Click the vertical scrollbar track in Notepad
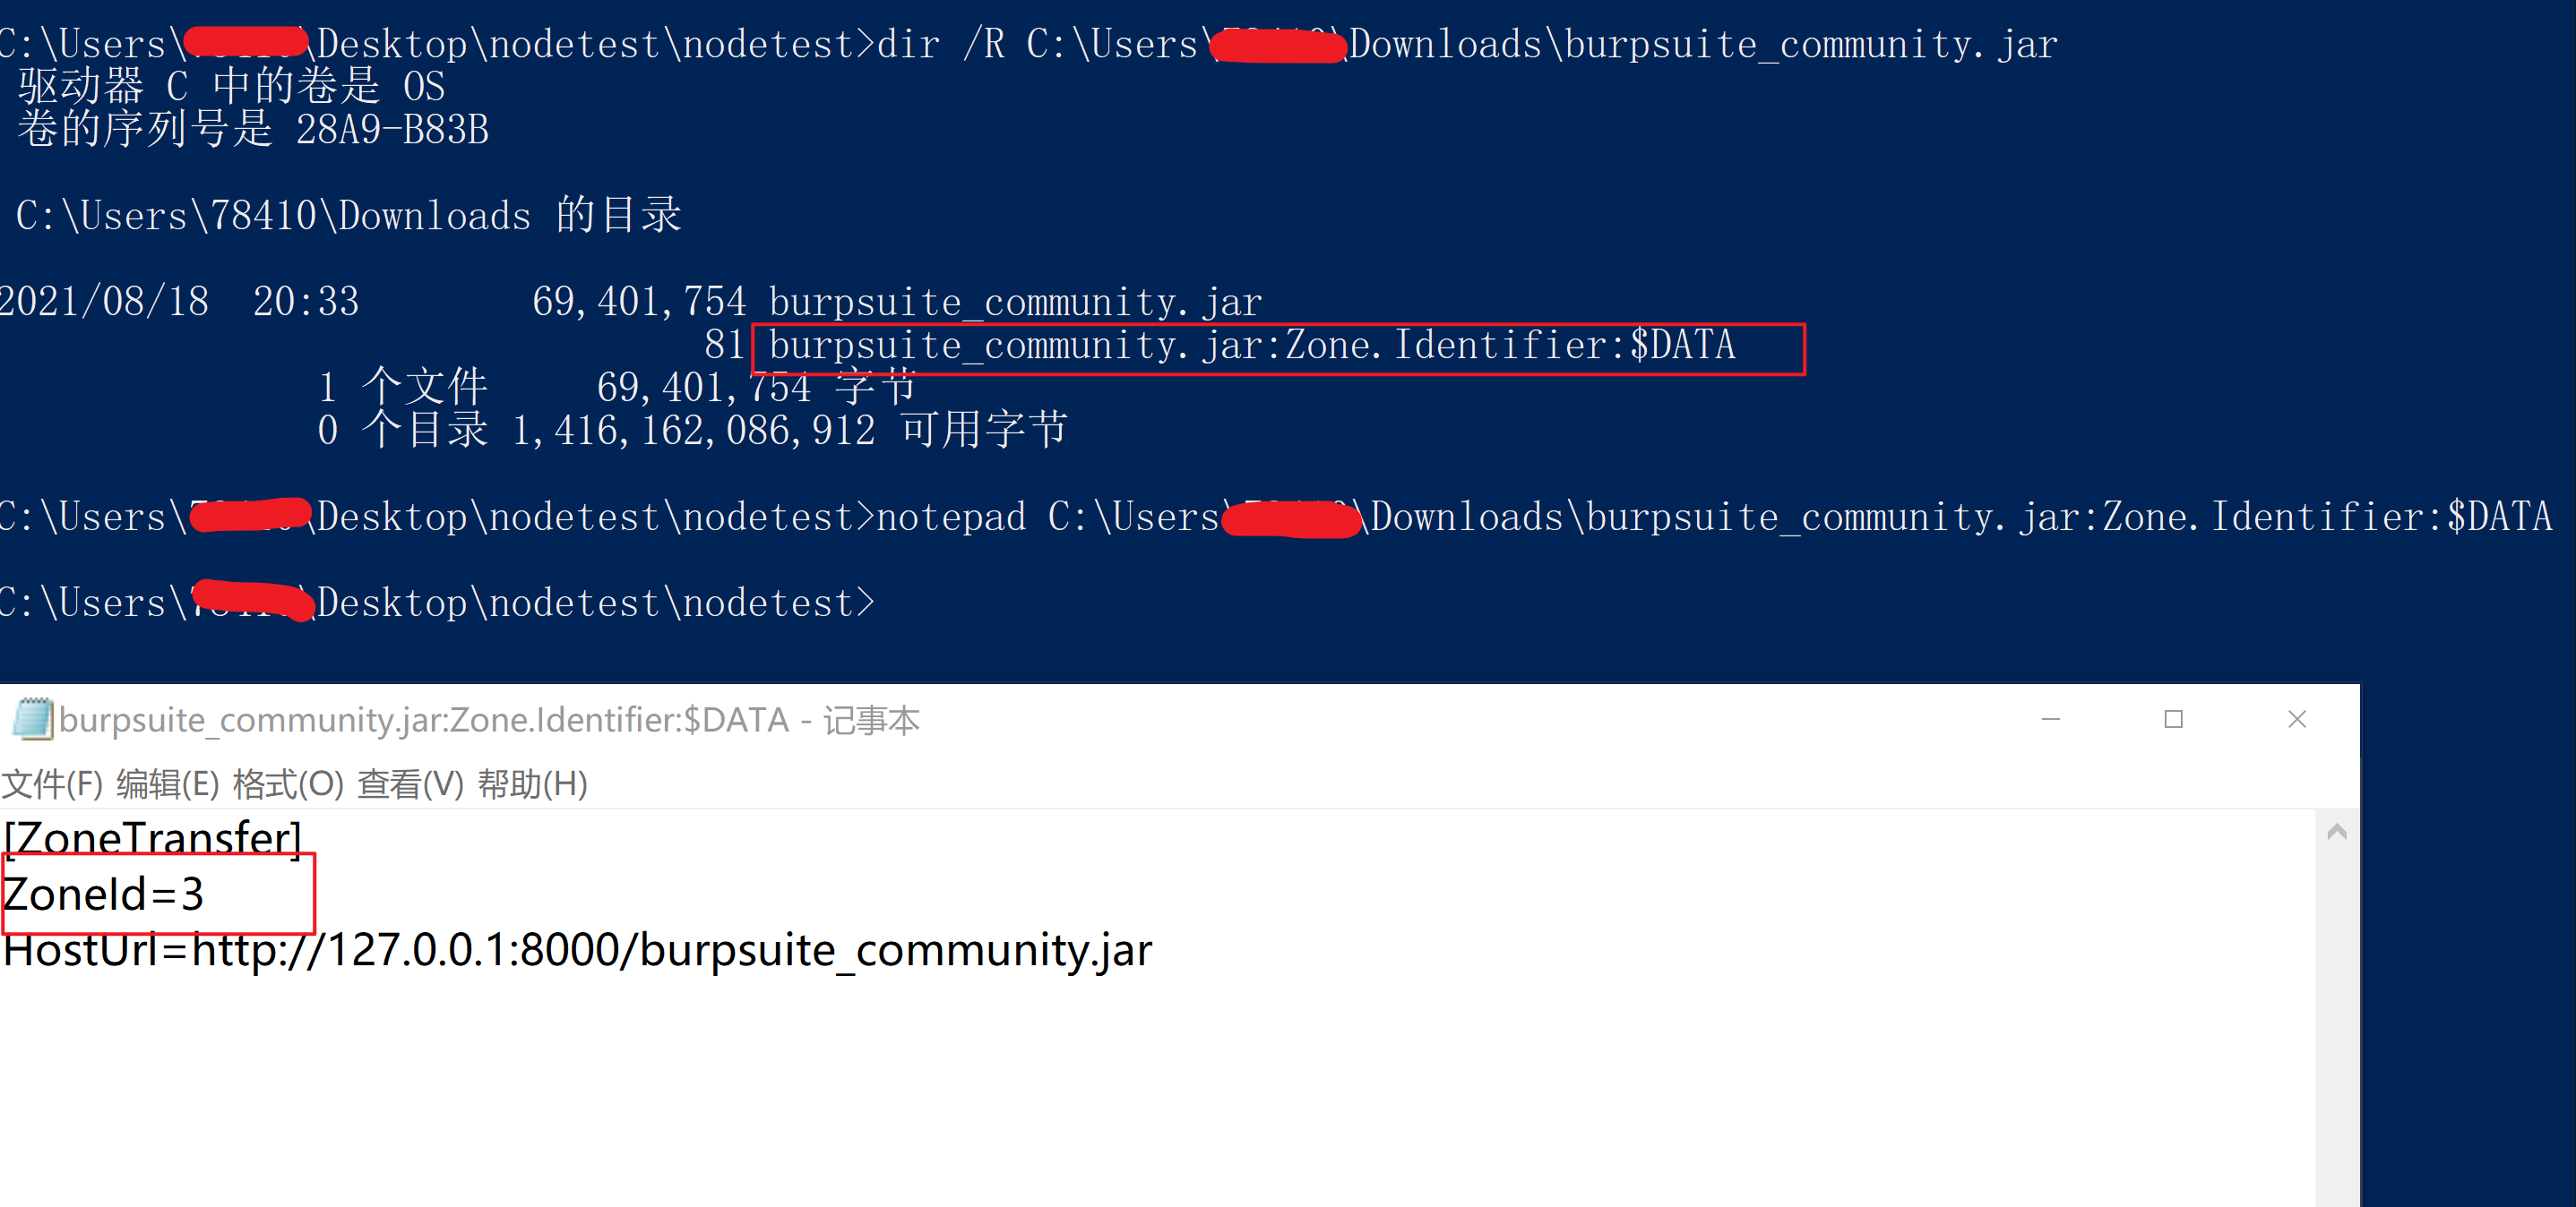The height and width of the screenshot is (1207, 2576). point(2337,1029)
